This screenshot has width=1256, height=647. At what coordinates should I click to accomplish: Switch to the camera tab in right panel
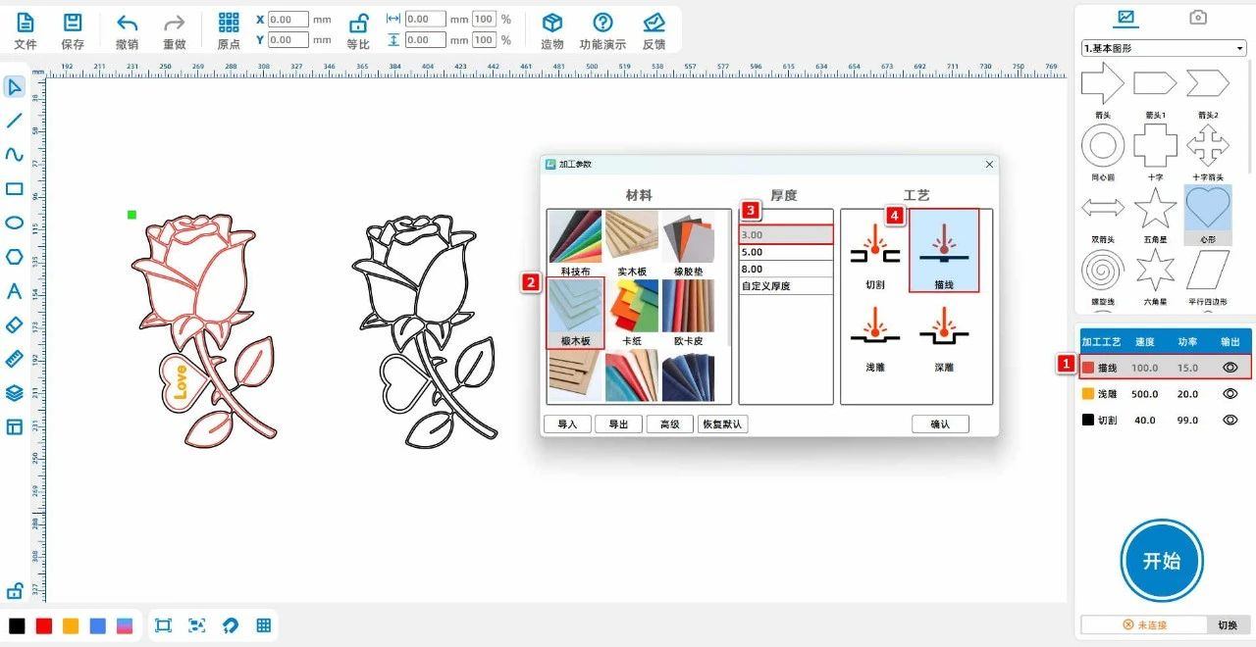(x=1197, y=18)
